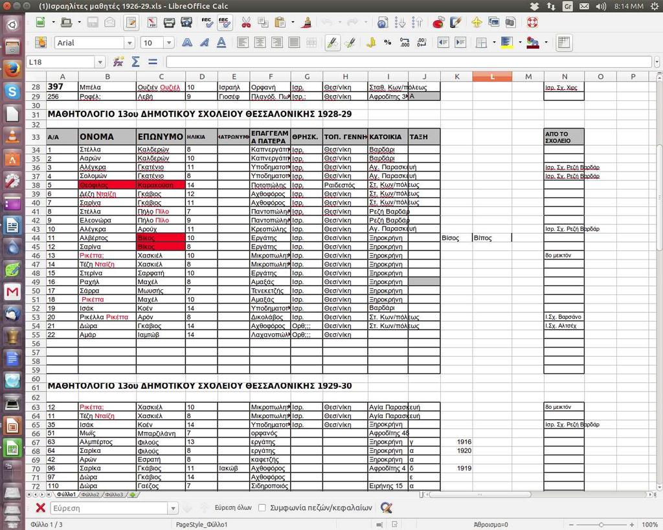Apply percent number format
The image size is (663, 530).
pos(388,42)
